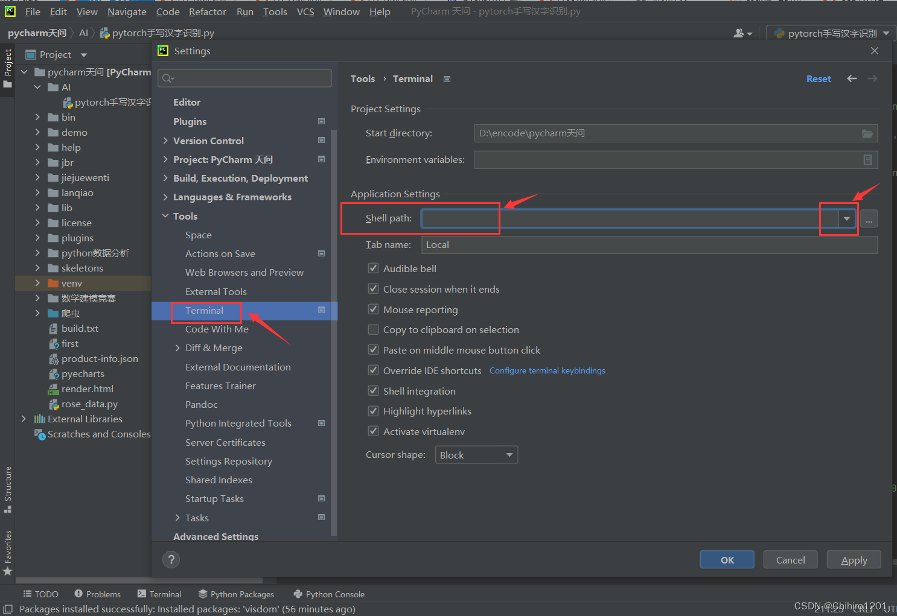The image size is (897, 616).
Task: Expand the Languages & Frameworks node
Action: [x=165, y=197]
